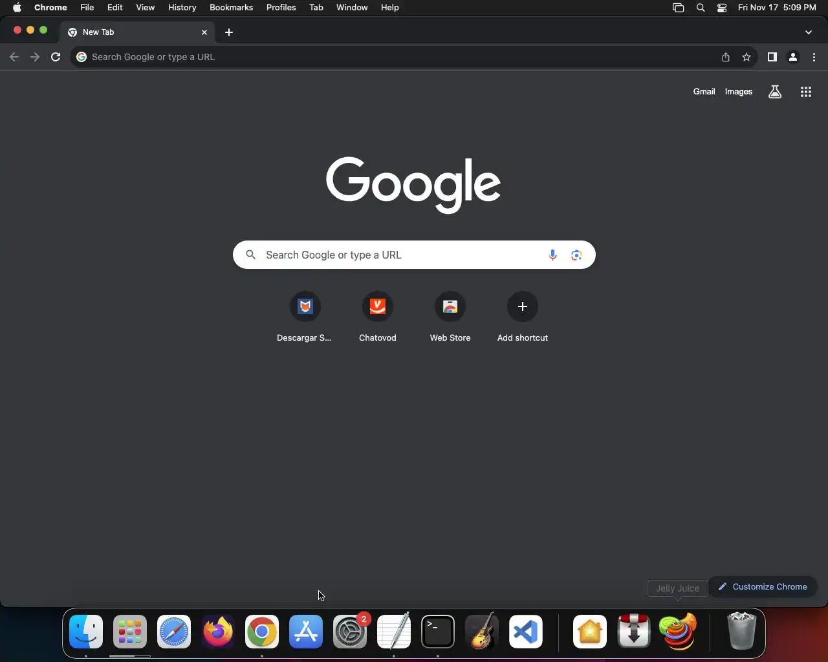Viewport: 828px width, 662px height.
Task: Open Launchpad in the Dock
Action: [x=130, y=632]
